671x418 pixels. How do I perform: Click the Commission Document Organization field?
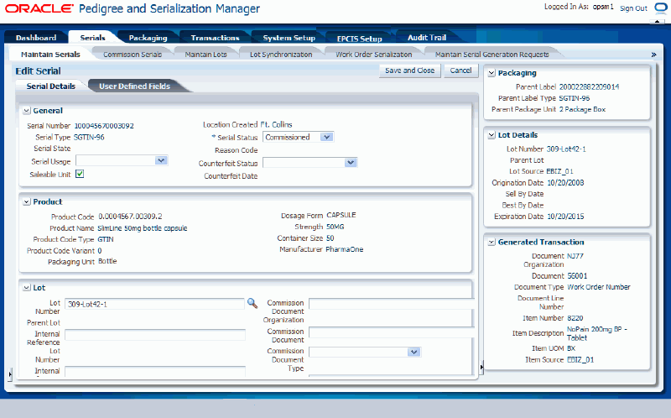[x=392, y=304]
